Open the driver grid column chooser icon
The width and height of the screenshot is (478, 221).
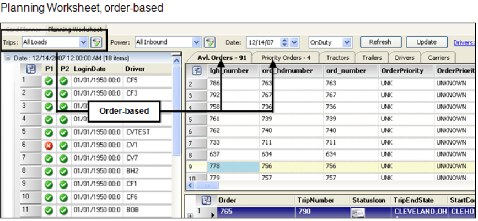point(31,69)
